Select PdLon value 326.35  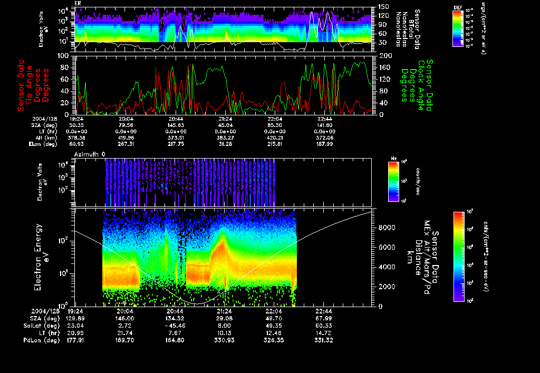point(274,340)
